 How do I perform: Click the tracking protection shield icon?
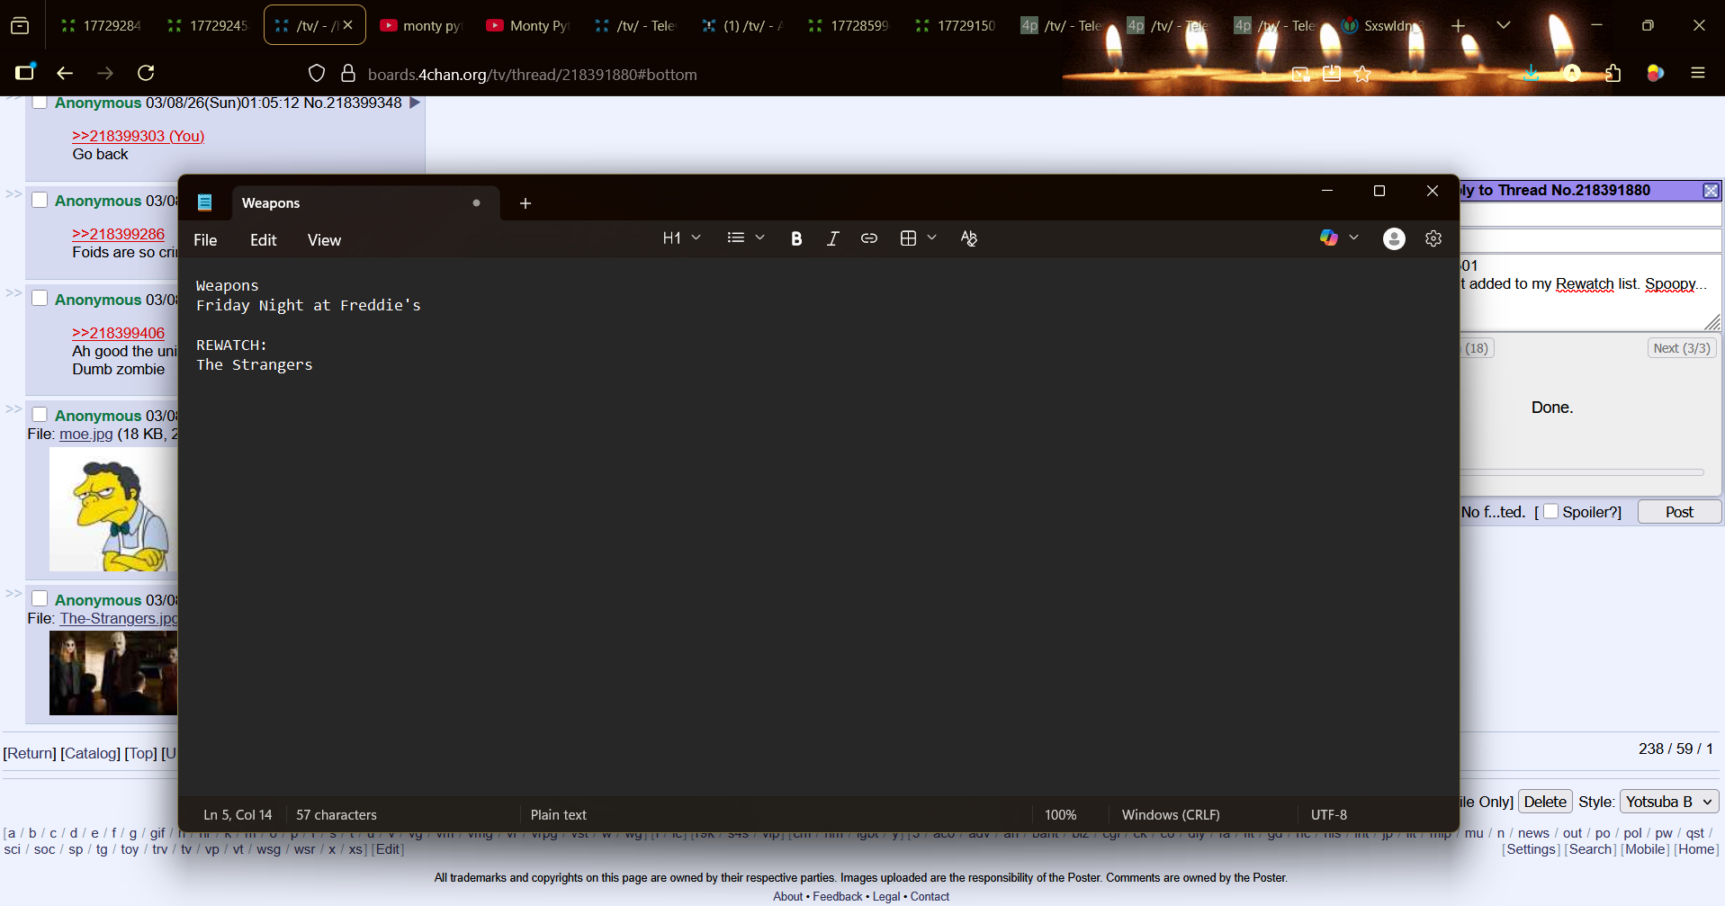pos(317,74)
